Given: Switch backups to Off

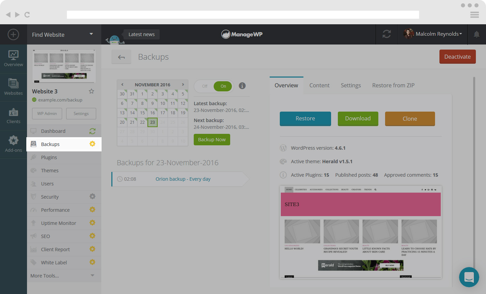Looking at the screenshot, I should [205, 86].
